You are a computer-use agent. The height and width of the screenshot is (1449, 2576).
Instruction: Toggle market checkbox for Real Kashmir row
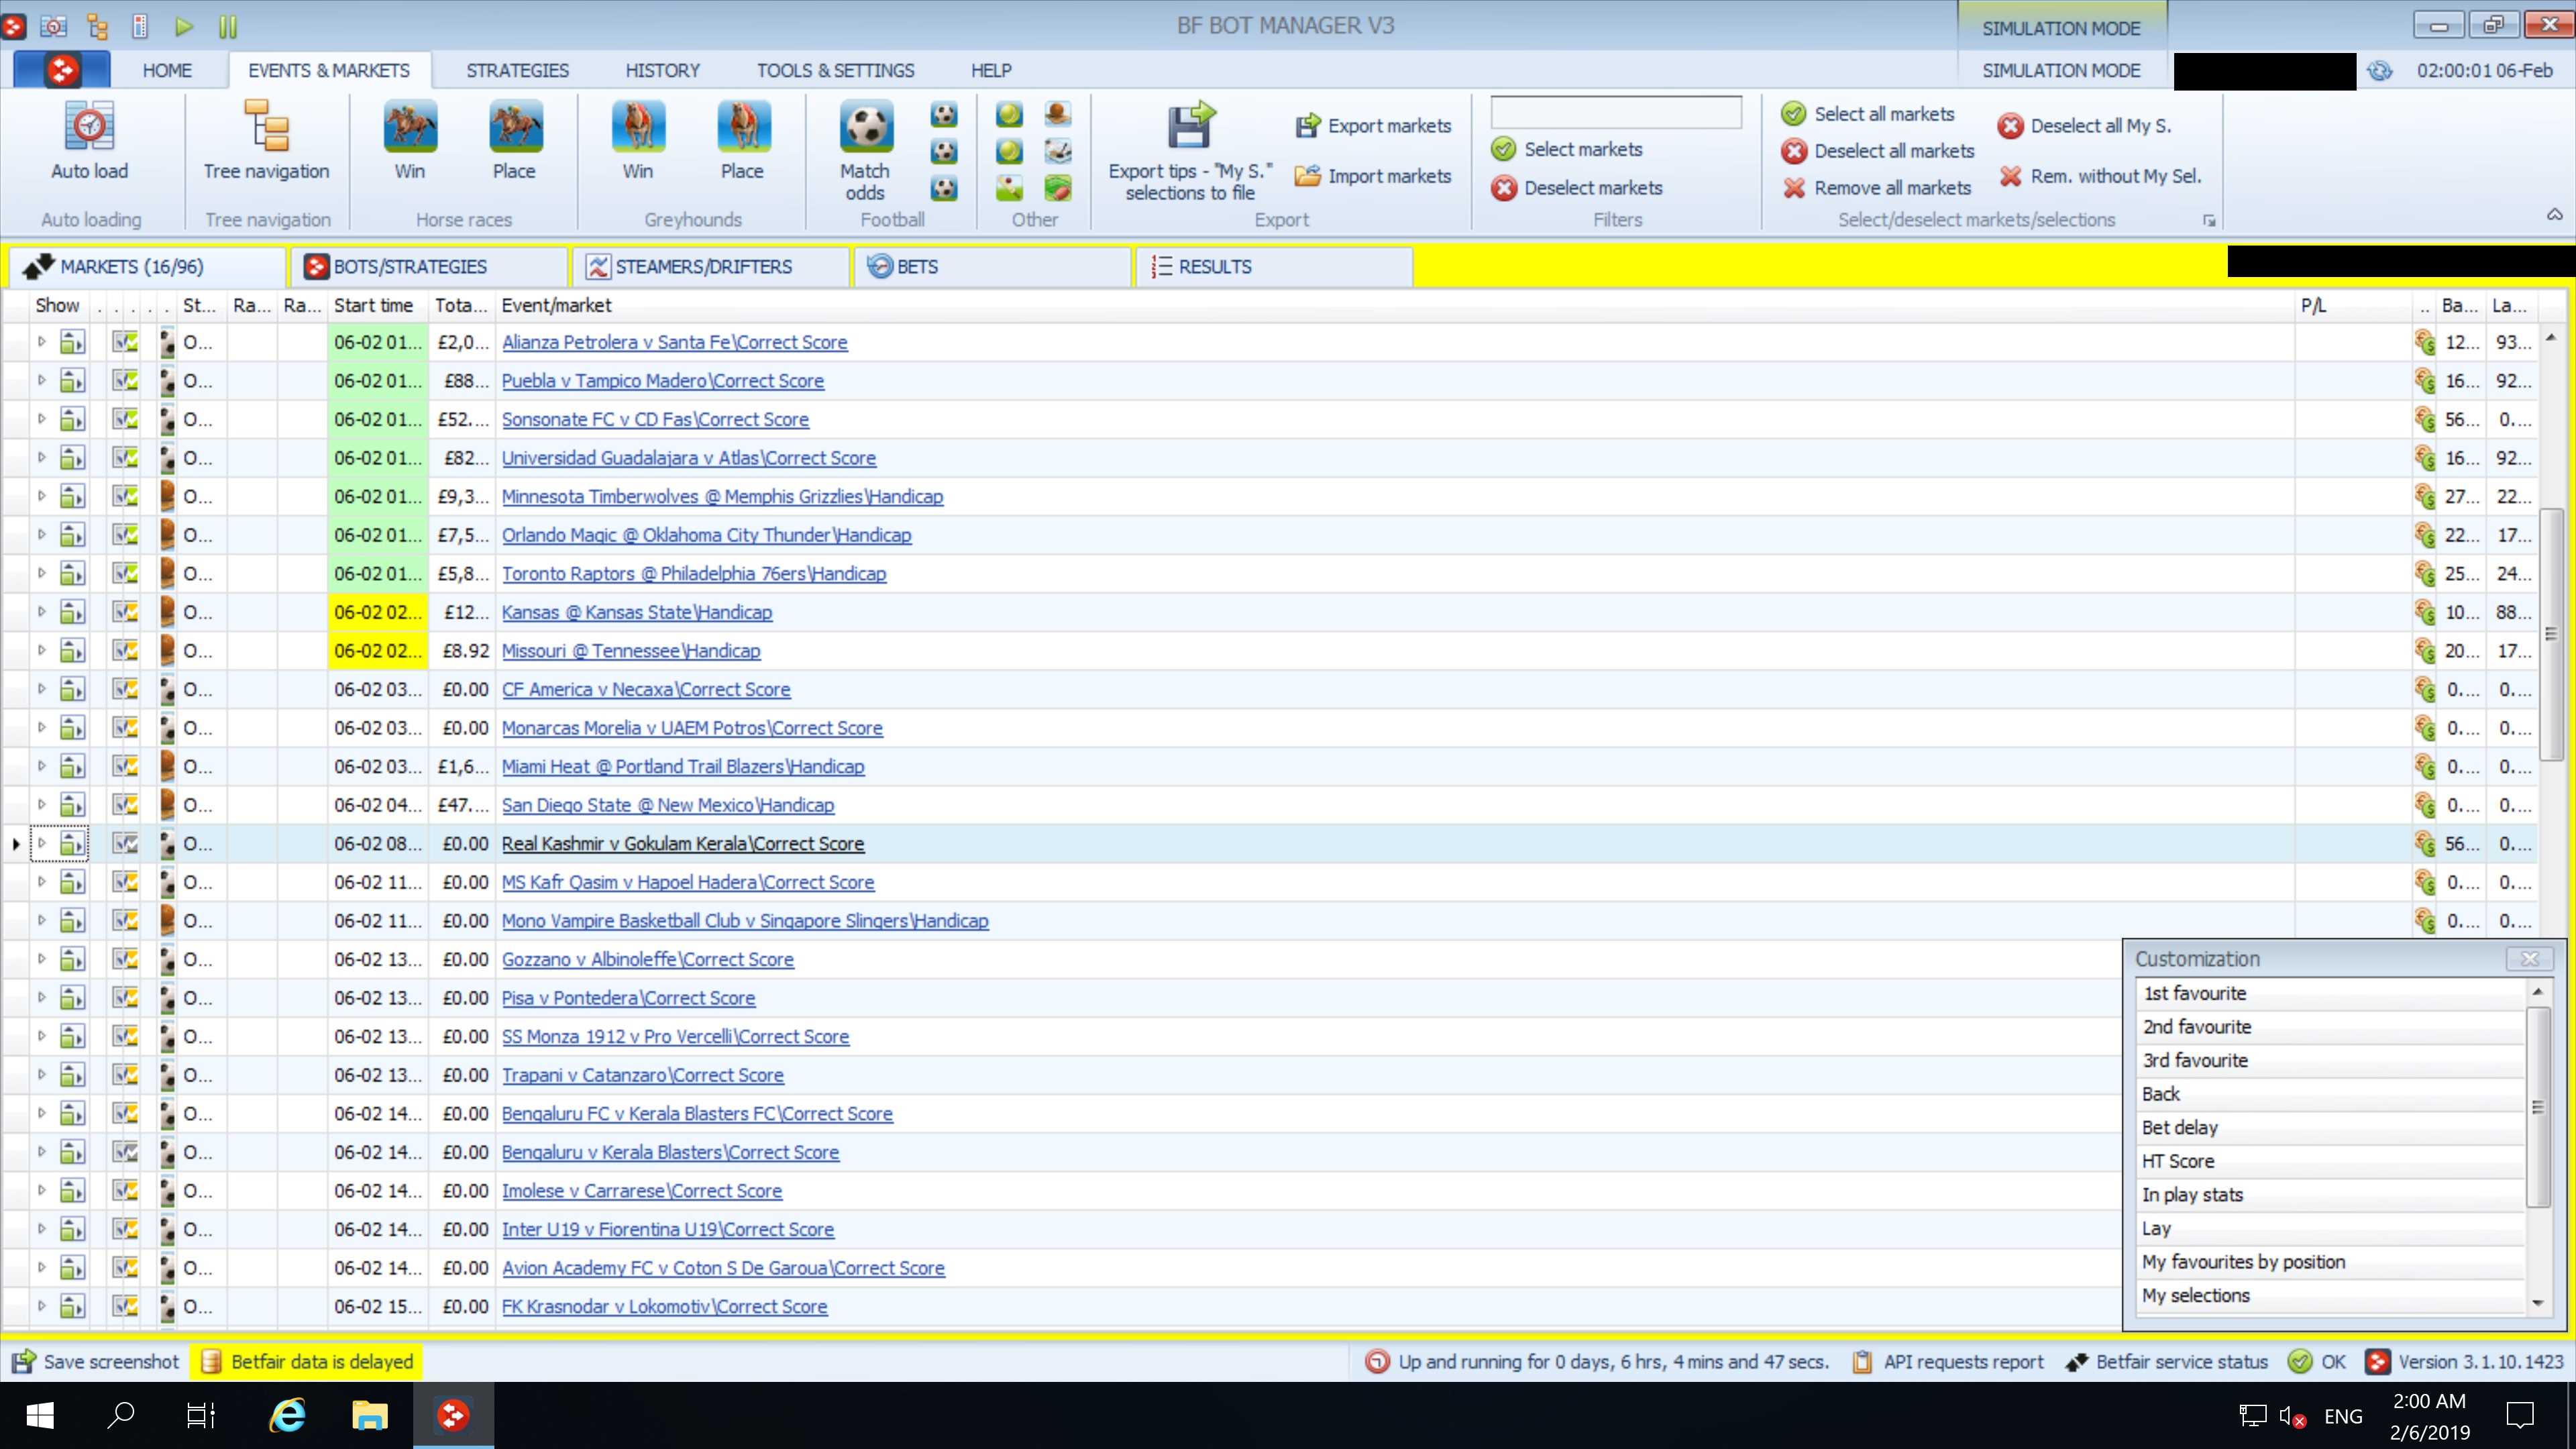pos(125,844)
